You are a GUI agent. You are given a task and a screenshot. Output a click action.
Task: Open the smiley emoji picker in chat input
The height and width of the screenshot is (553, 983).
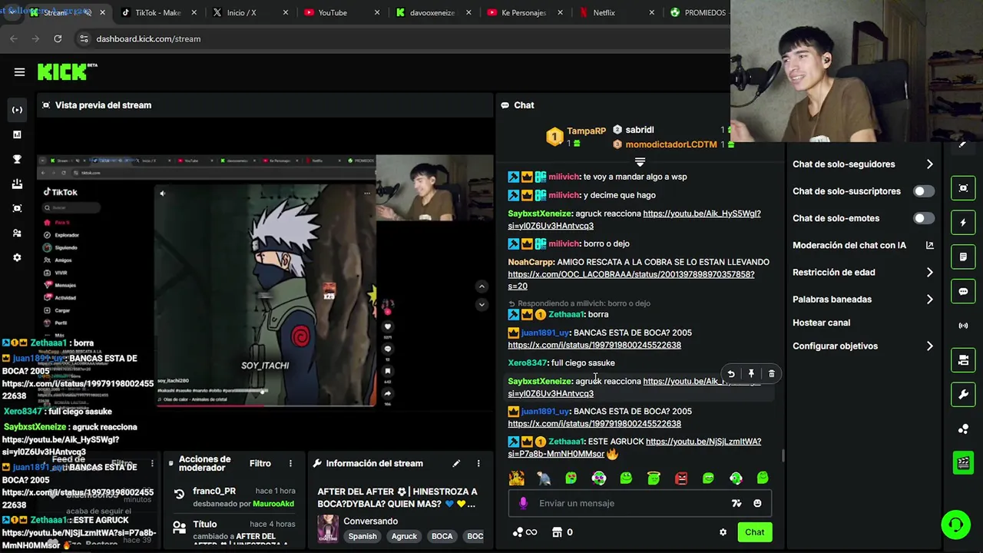pos(757,503)
